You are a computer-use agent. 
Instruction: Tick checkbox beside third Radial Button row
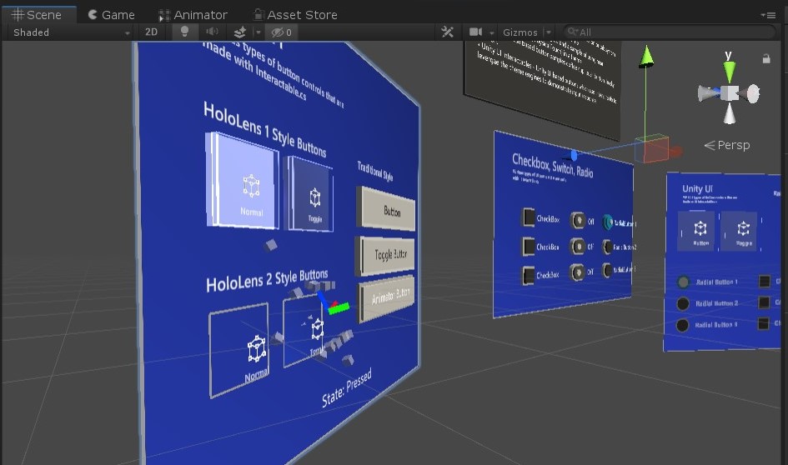pos(763,324)
